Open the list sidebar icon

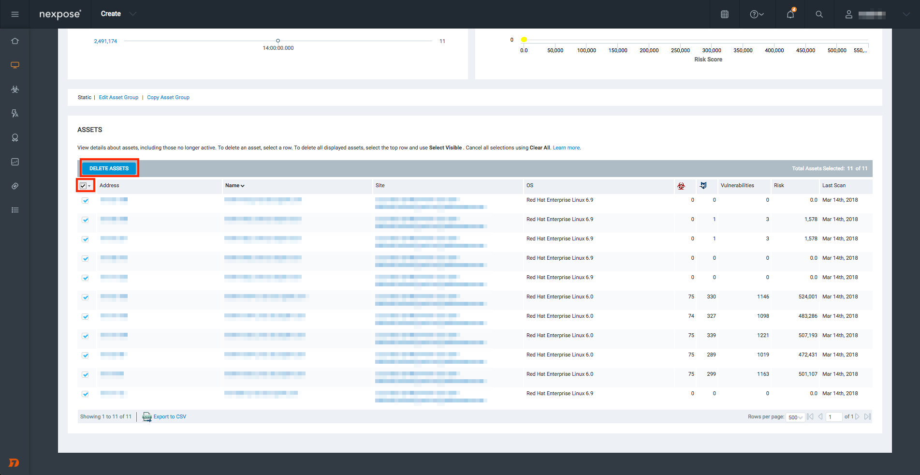click(15, 210)
